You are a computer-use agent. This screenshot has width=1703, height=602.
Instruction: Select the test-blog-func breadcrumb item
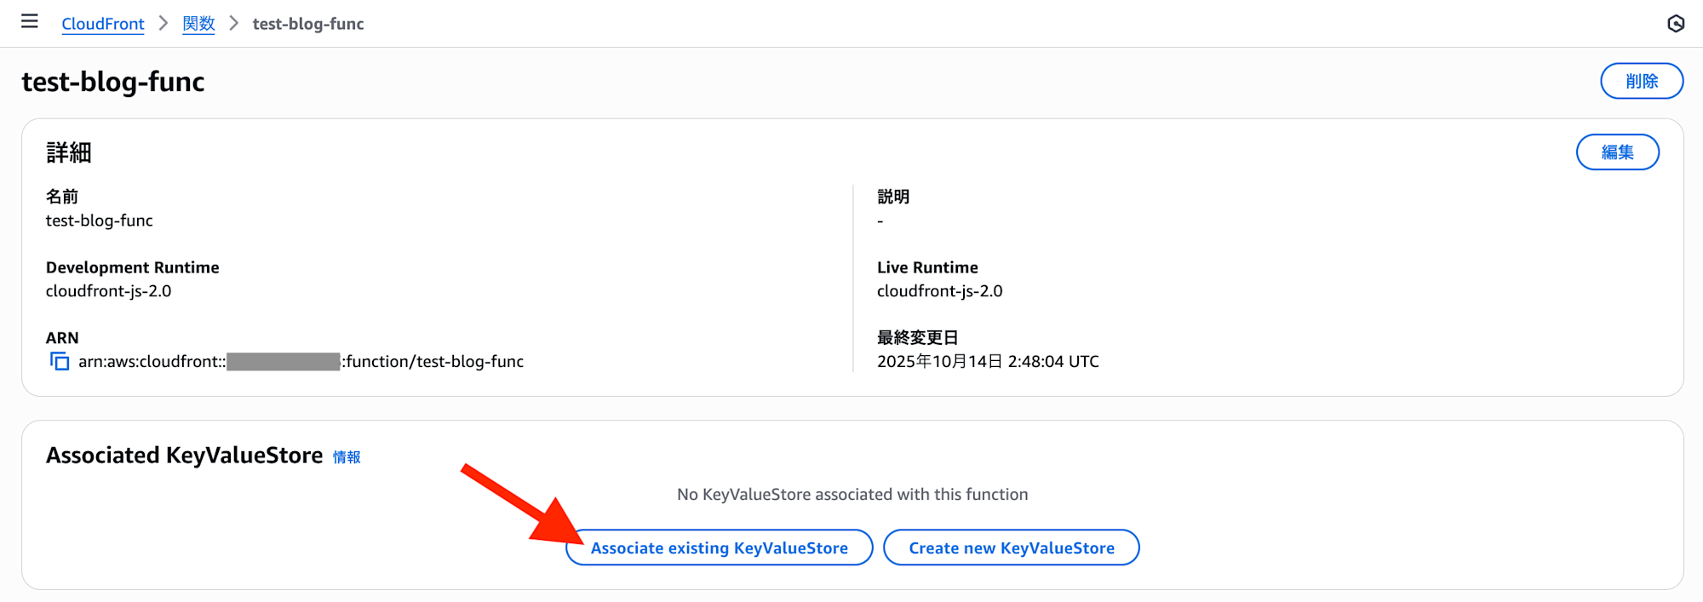tap(308, 24)
